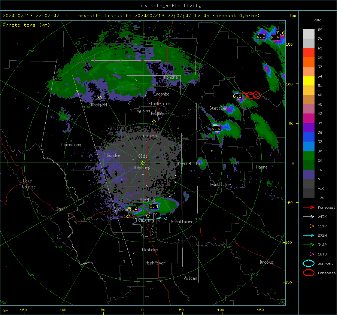The height and width of the screenshot is (315, 337).
Task: Select the white 04DK arrow legend icon
Action: click(309, 216)
